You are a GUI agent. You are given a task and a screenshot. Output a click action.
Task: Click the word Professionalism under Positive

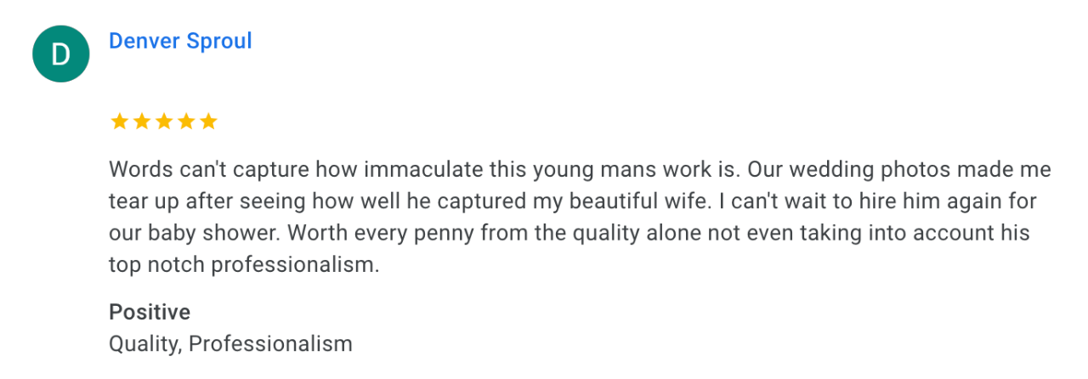[270, 343]
